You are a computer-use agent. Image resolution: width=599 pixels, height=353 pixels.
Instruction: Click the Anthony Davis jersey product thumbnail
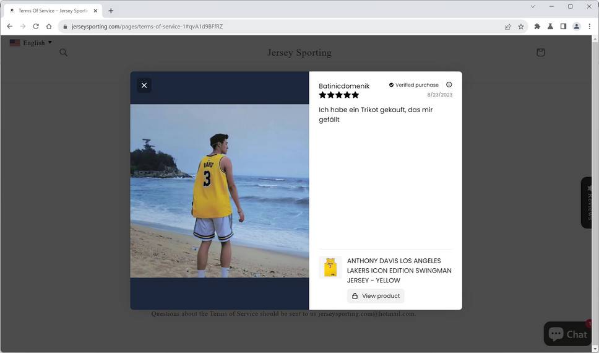[330, 268]
